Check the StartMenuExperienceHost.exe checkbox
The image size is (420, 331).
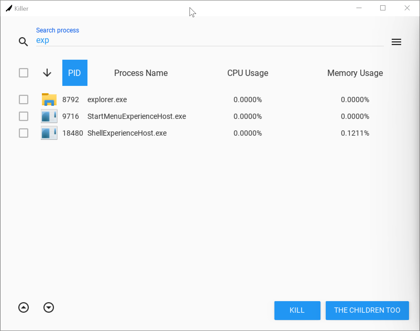[24, 116]
